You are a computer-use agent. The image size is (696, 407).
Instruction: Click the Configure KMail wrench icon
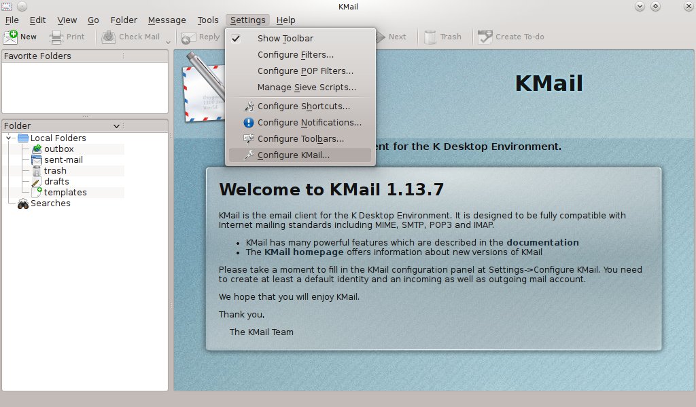(249, 155)
